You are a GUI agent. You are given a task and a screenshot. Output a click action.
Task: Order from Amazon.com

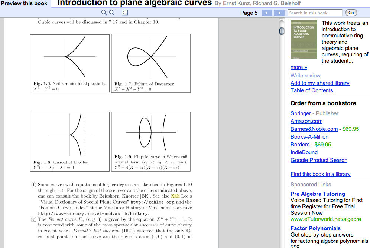[306, 121]
